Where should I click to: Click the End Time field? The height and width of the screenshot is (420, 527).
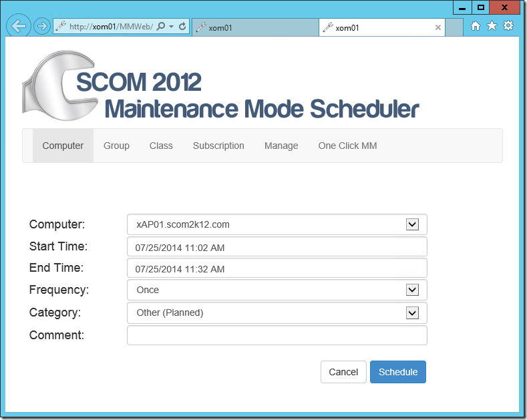point(277,268)
